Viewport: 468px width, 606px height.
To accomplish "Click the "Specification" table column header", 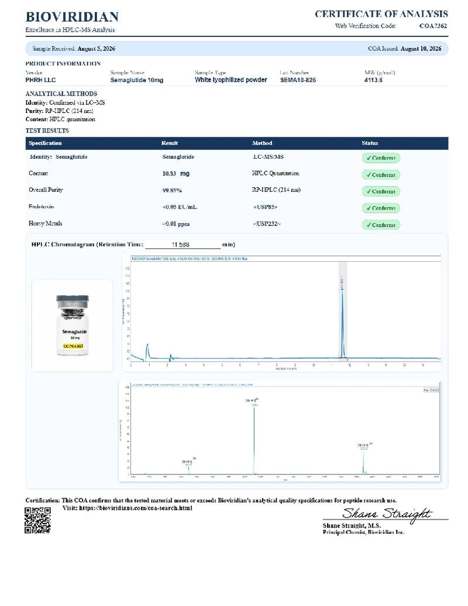I will [45, 143].
